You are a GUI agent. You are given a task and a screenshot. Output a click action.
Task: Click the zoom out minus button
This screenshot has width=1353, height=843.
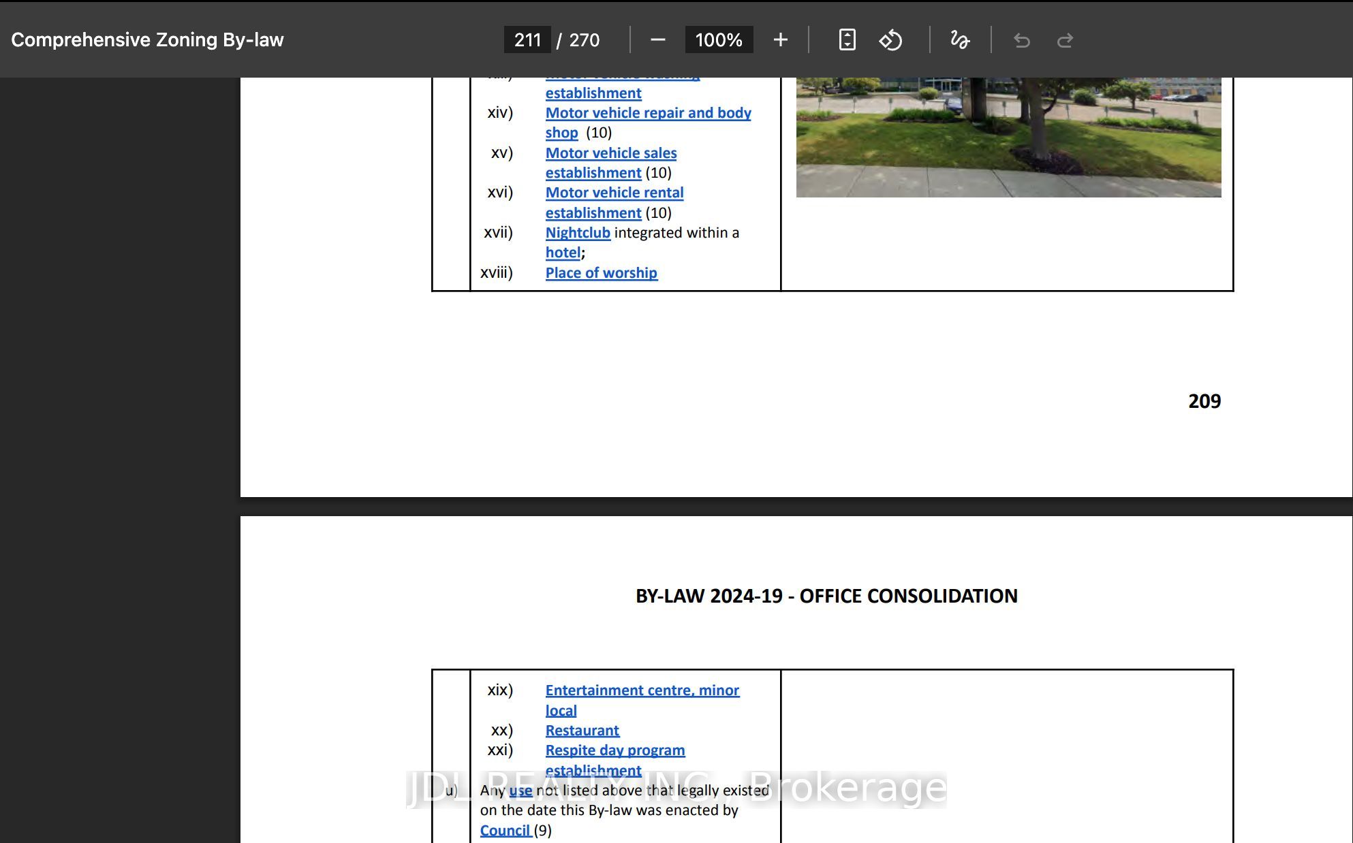(657, 40)
